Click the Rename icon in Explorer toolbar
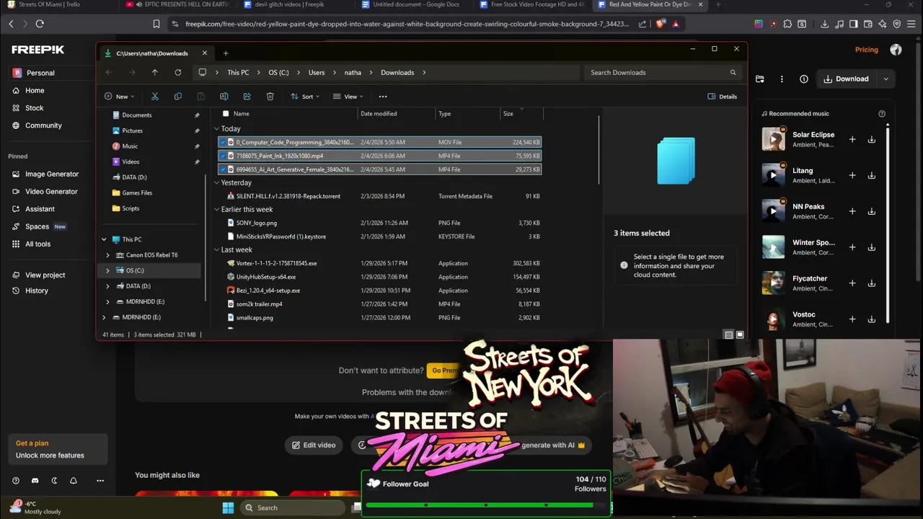This screenshot has height=519, width=923. [x=224, y=97]
